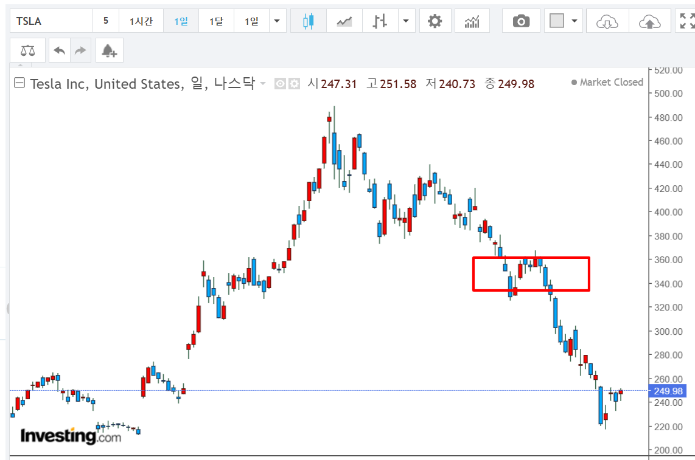
Task: Undo the last chart action
Action: coord(60,50)
